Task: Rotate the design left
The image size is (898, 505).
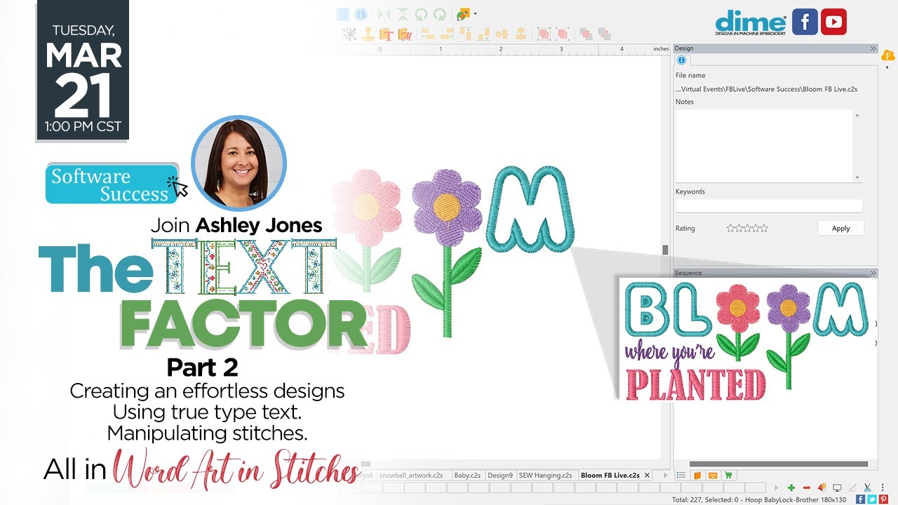Action: [421, 14]
